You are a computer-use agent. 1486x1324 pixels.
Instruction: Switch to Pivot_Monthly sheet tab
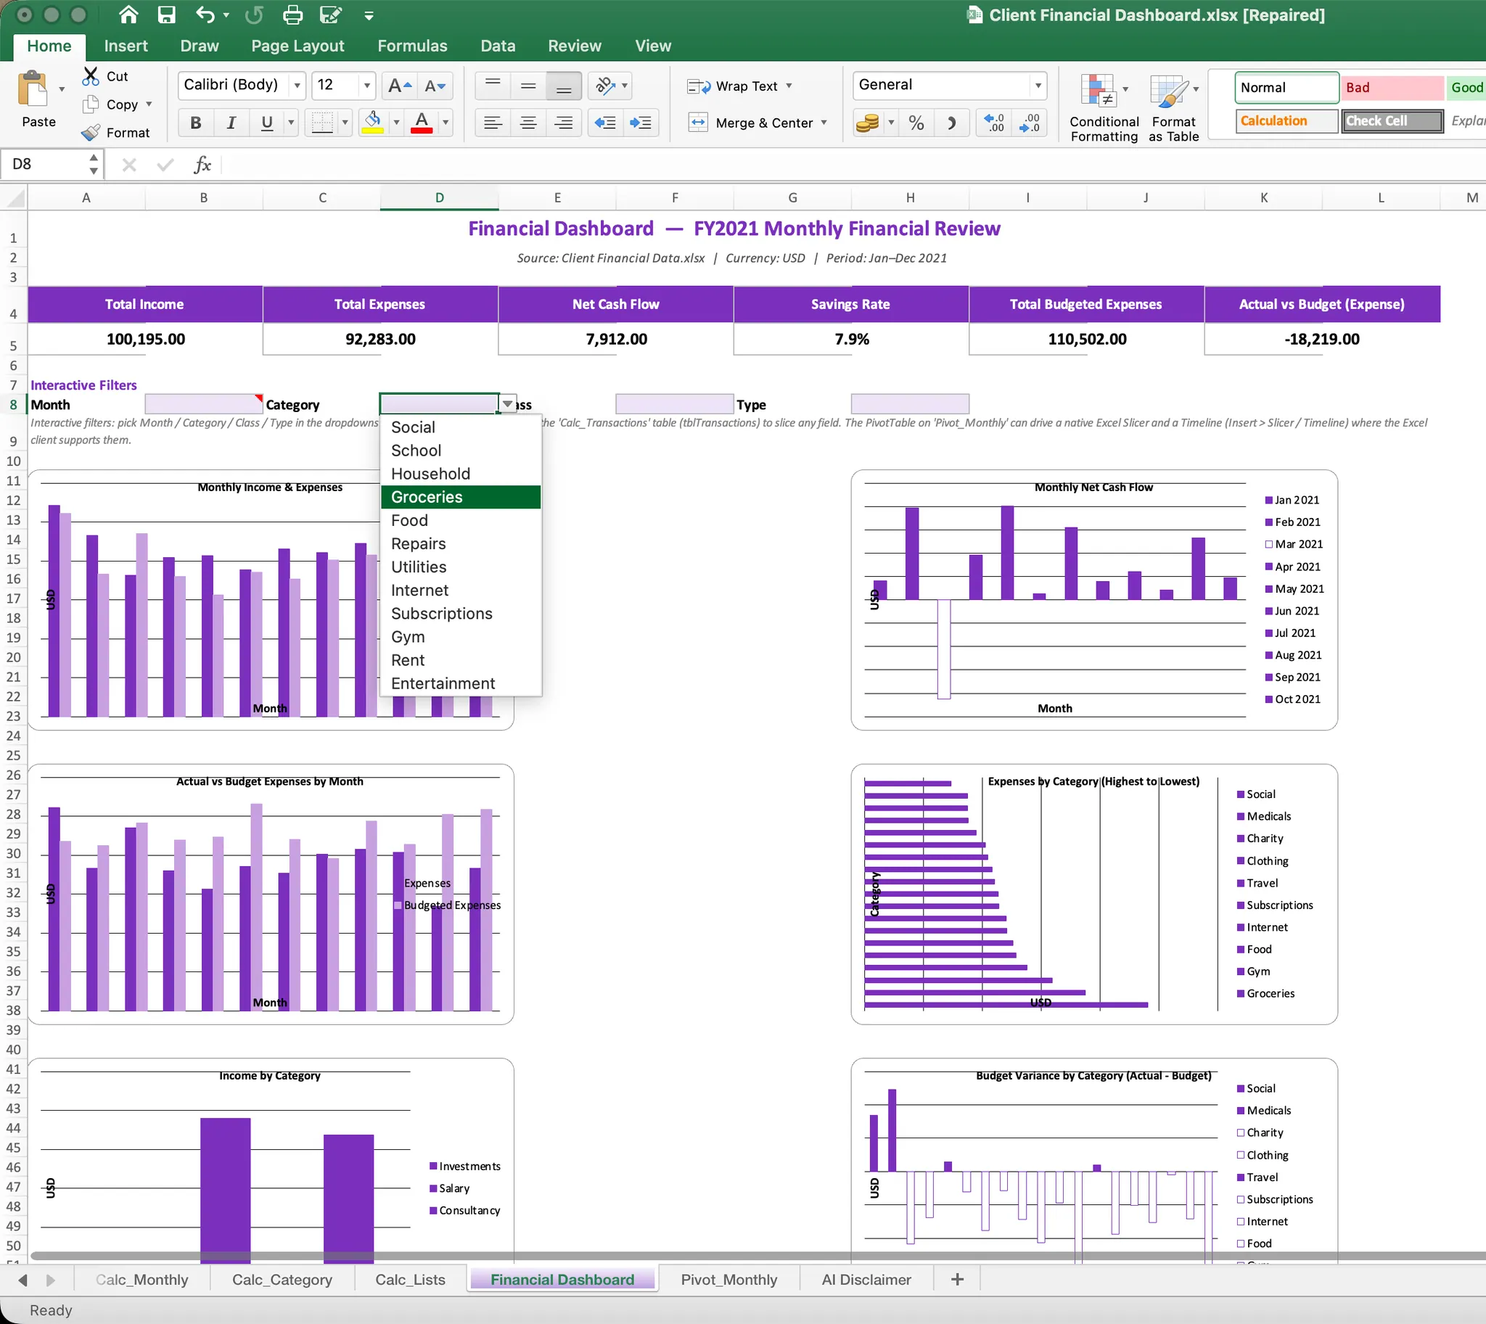728,1280
